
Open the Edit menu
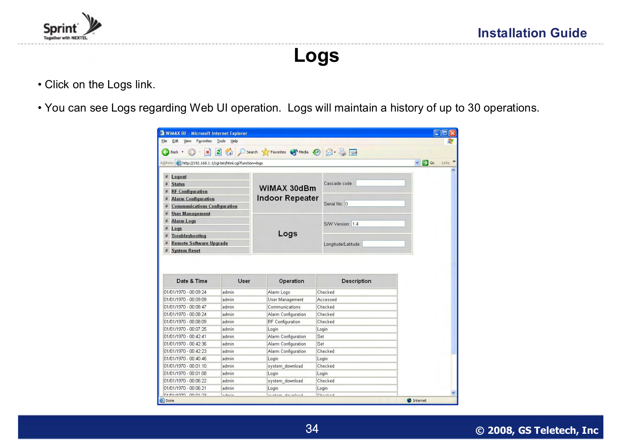[175, 141]
